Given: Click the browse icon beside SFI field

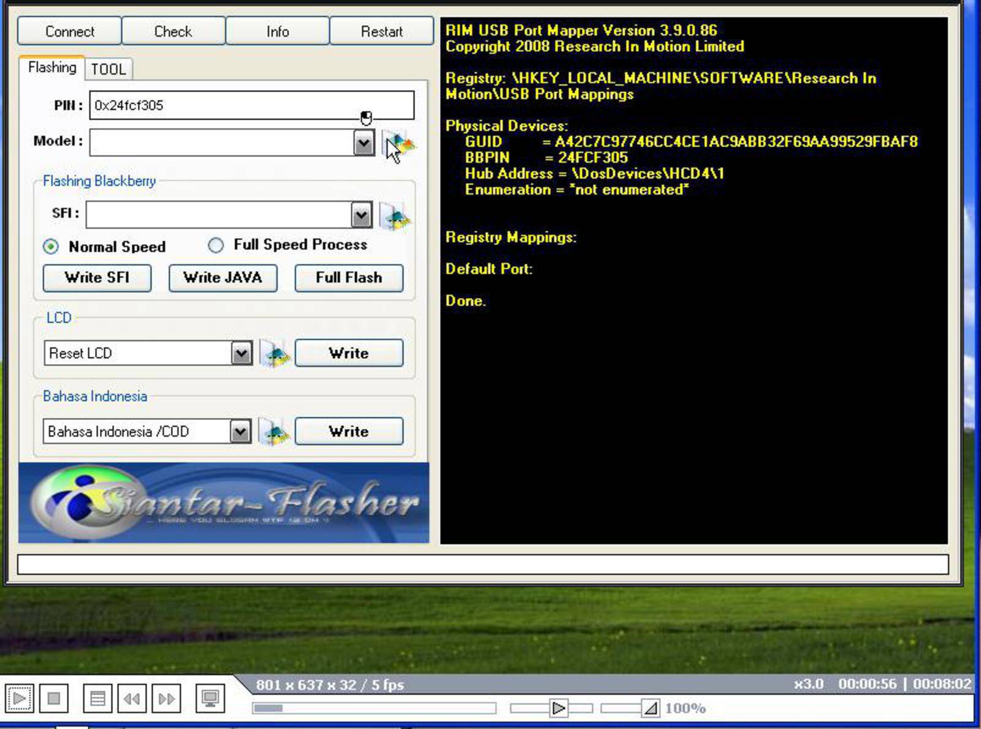Looking at the screenshot, I should click(395, 215).
